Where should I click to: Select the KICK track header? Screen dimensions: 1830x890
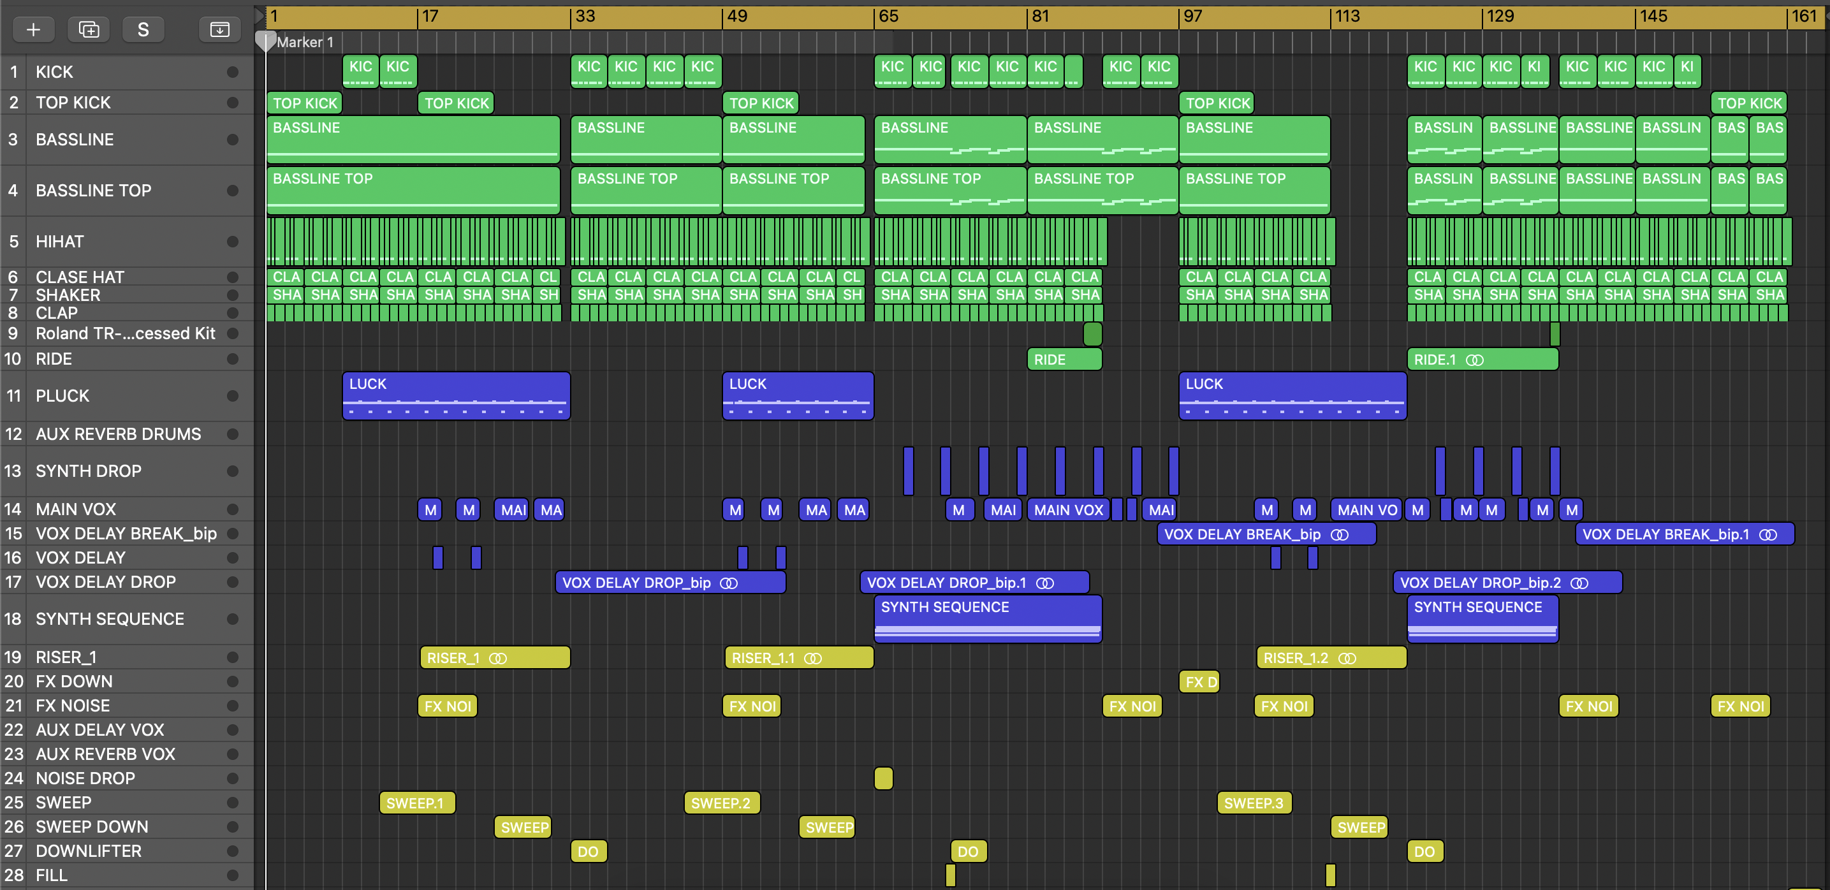tap(126, 72)
